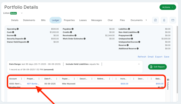Click the bell notification icon button
Image resolution: width=181 pixels, height=104 pixels.
pos(164,20)
